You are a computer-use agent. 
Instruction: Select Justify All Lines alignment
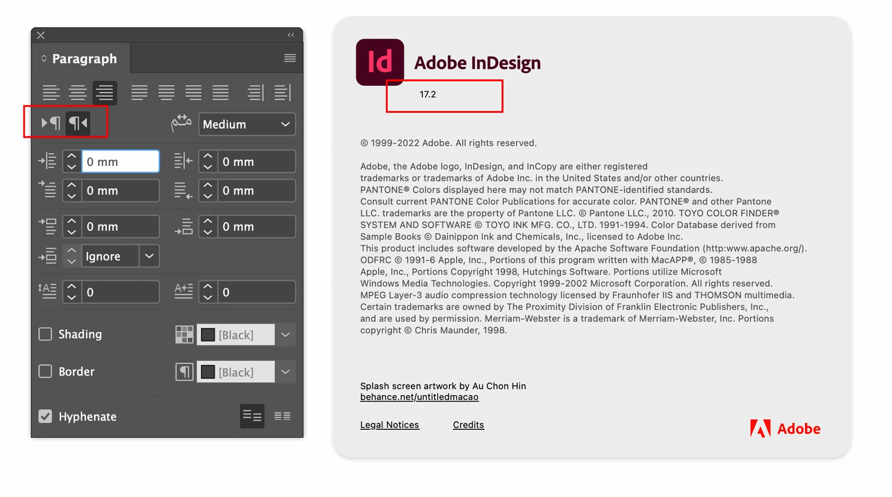(220, 93)
